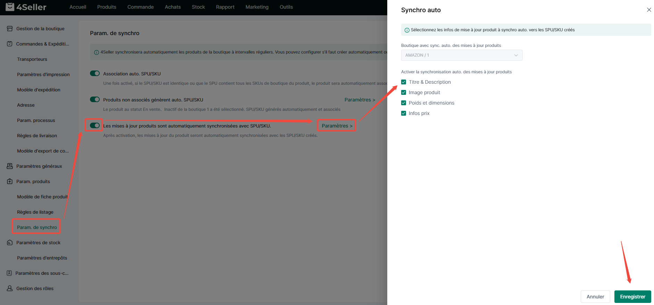Select Modèle d'export de commandes item
Image resolution: width=654 pixels, height=305 pixels.
pos(43,151)
